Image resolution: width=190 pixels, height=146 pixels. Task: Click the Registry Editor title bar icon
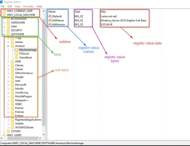click(2, 2)
